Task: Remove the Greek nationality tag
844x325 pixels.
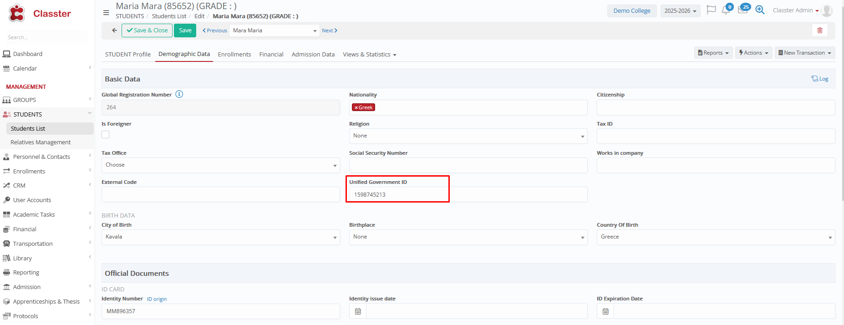Action: 356,108
